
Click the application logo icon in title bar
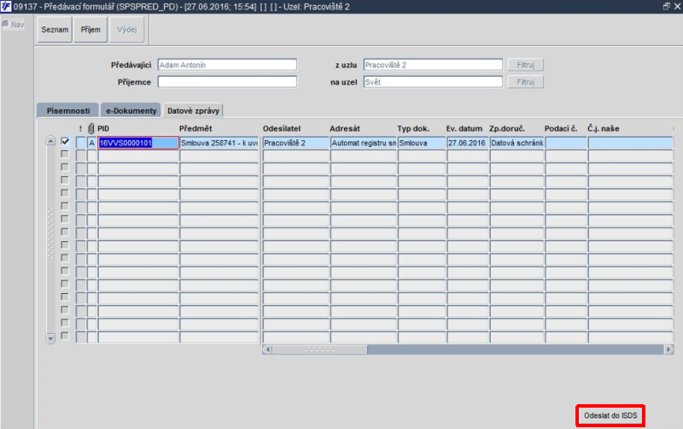6,7
